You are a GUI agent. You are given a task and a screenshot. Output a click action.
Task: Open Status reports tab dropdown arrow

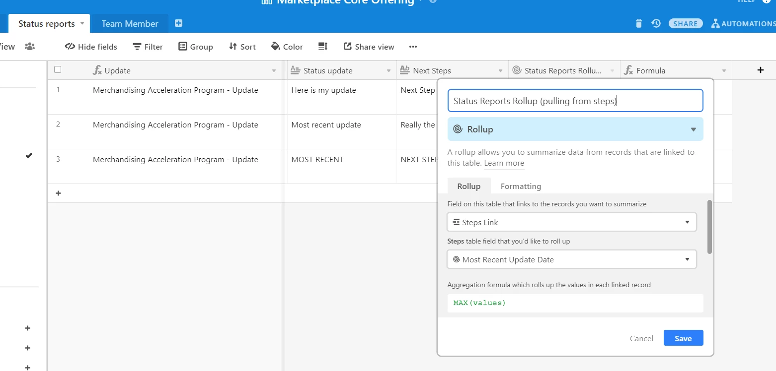point(82,23)
